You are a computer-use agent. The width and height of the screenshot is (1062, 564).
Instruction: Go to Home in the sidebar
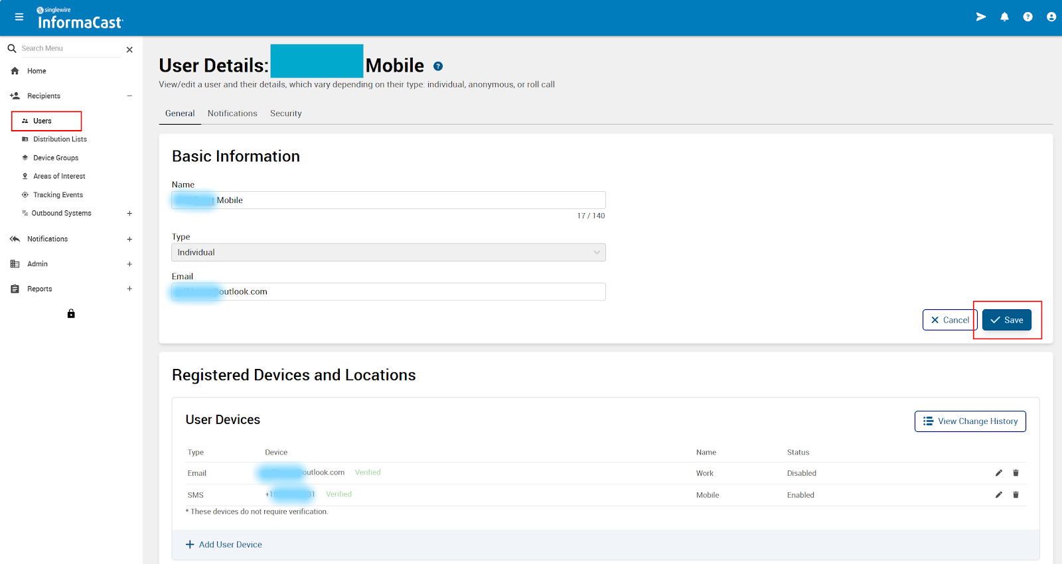[x=37, y=71]
